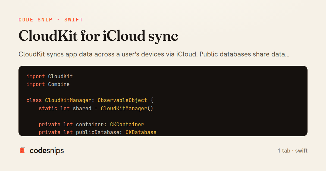Click the 'static let shared' code line
Image resolution: width=326 pixels, height=171 pixels.
[x=96, y=108]
